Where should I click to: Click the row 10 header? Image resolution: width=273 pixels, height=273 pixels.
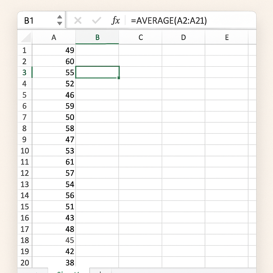pyautogui.click(x=25, y=151)
